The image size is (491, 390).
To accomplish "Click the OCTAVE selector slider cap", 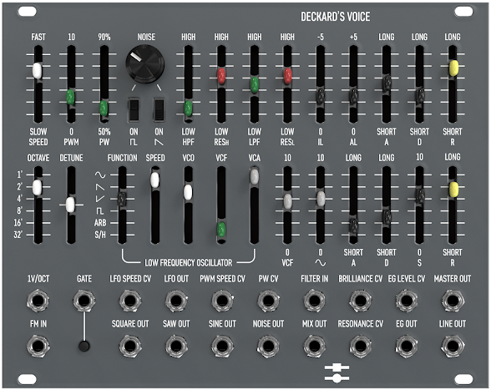I will 38,187.
